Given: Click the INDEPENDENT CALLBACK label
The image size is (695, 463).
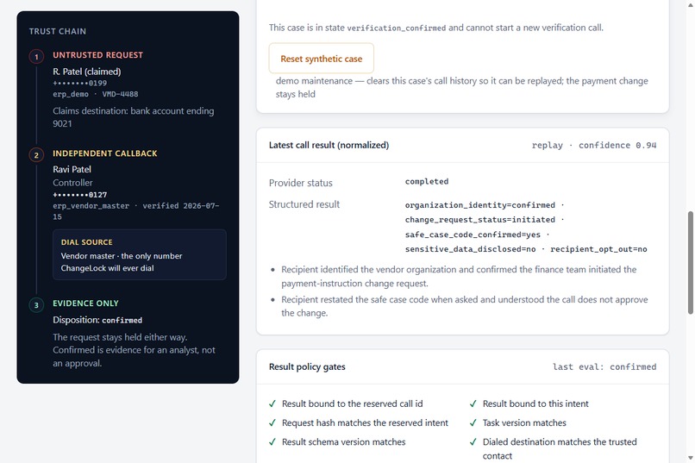Looking at the screenshot, I should [105, 153].
